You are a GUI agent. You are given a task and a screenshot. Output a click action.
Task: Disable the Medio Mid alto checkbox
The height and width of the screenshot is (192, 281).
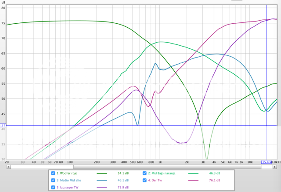[53, 180]
